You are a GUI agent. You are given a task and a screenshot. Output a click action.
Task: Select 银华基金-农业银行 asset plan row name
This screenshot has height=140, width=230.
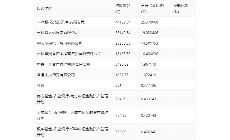click(x=73, y=132)
